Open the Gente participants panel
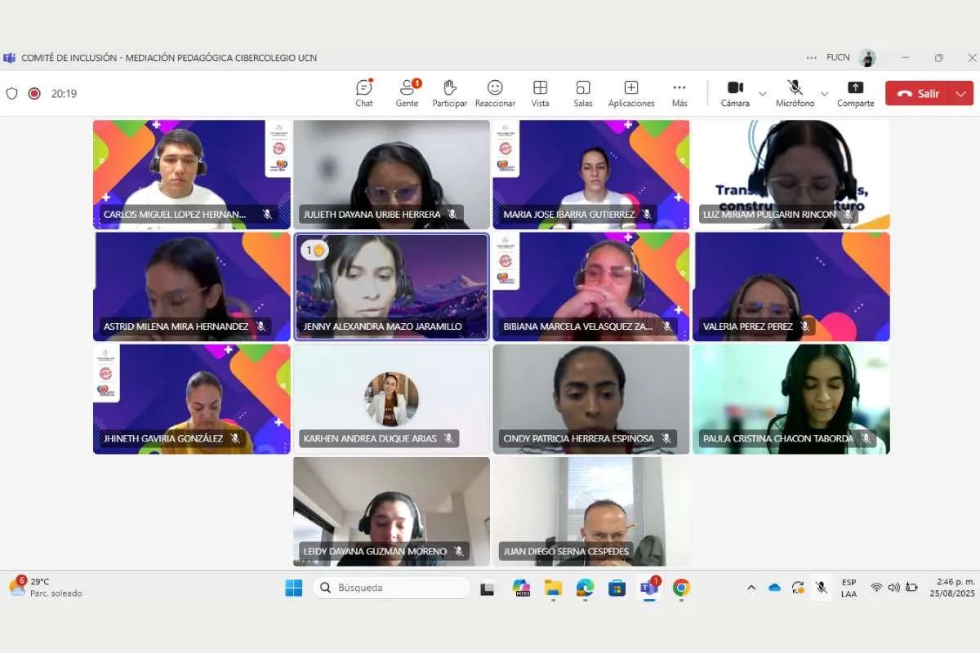This screenshot has height=653, width=980. (x=407, y=93)
